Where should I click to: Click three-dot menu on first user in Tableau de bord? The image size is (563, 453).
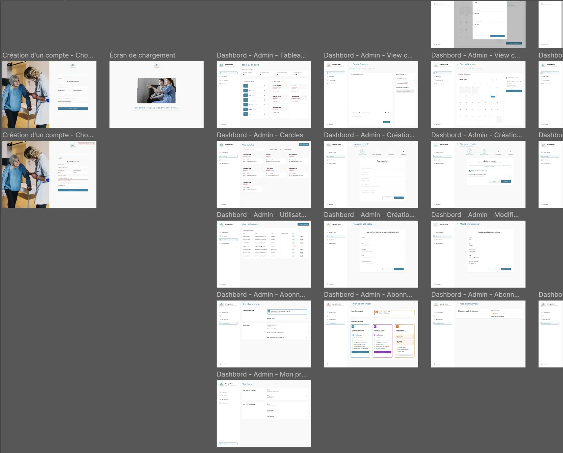coord(264,86)
